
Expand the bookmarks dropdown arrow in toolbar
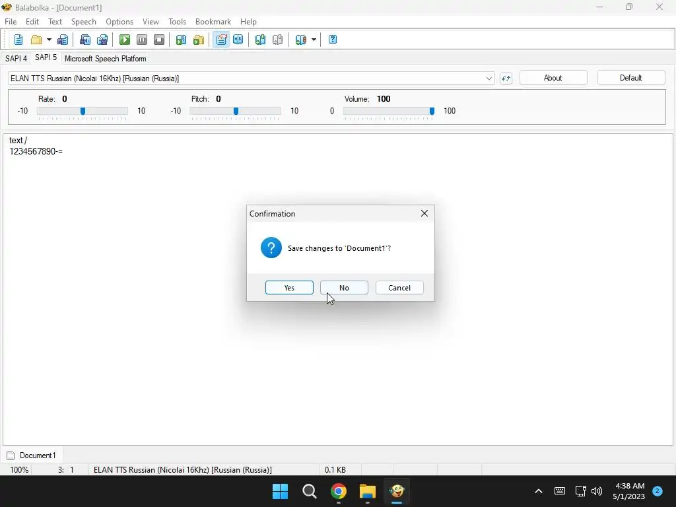(314, 40)
